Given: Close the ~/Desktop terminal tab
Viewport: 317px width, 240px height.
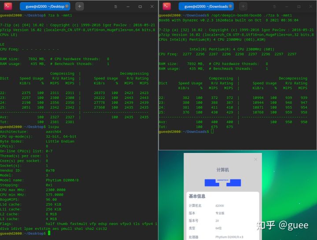Looking at the screenshot, I should pos(67,6).
